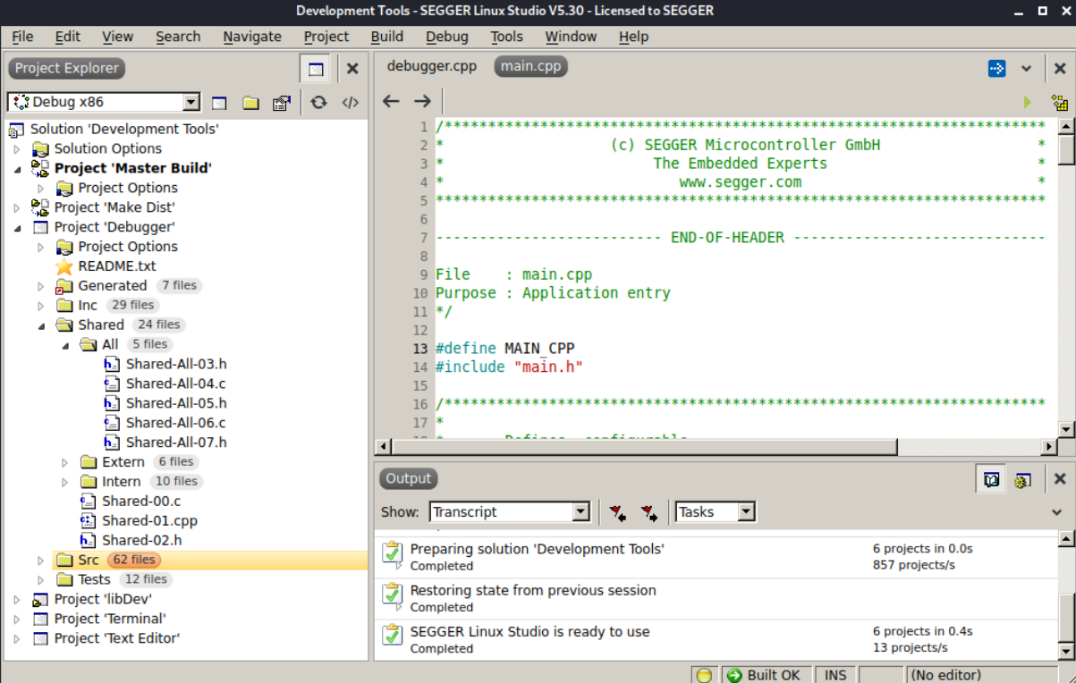Open the Debug x86 configuration dropdown
1076x683 pixels.
click(x=191, y=103)
